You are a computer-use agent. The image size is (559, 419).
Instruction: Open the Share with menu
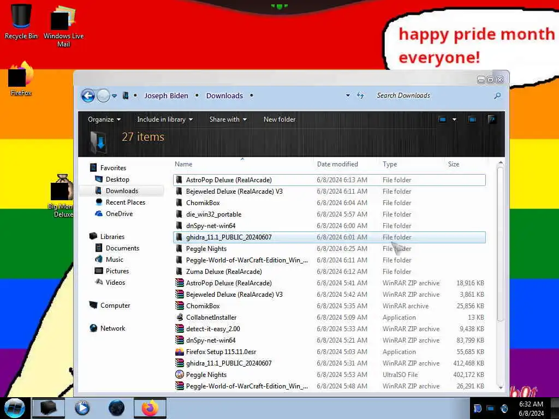pyautogui.click(x=228, y=119)
